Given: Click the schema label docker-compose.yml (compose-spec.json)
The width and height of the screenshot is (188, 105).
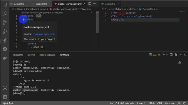Looking at the screenshot, I should point(43,13).
